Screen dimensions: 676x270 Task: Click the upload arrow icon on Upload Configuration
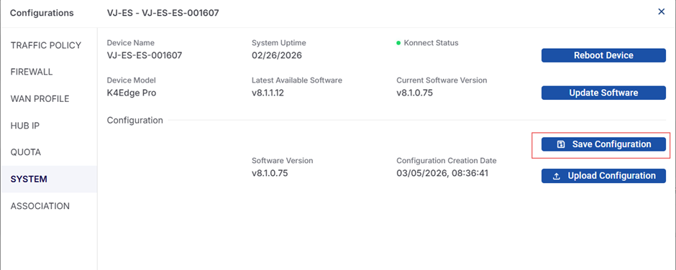point(557,176)
